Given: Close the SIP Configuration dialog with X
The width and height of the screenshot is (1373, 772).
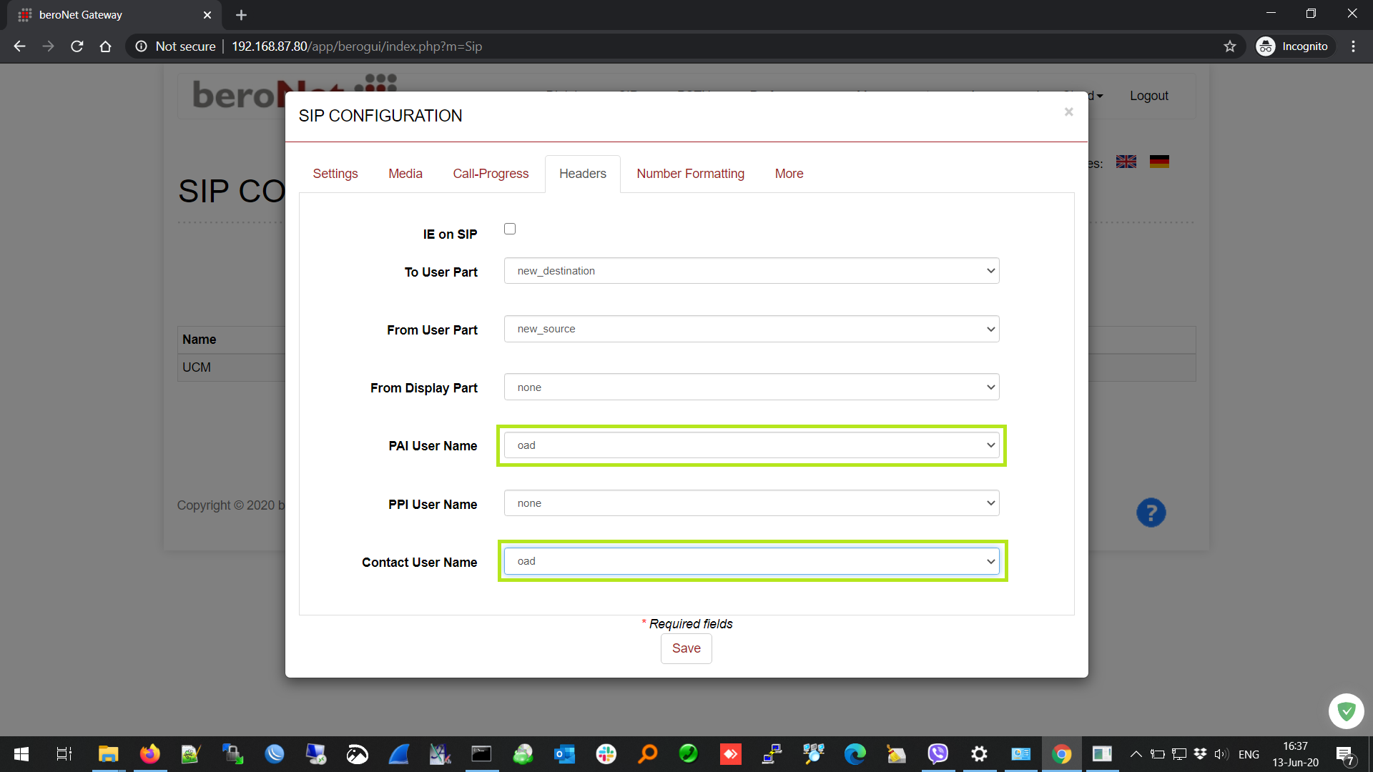Looking at the screenshot, I should (x=1068, y=112).
